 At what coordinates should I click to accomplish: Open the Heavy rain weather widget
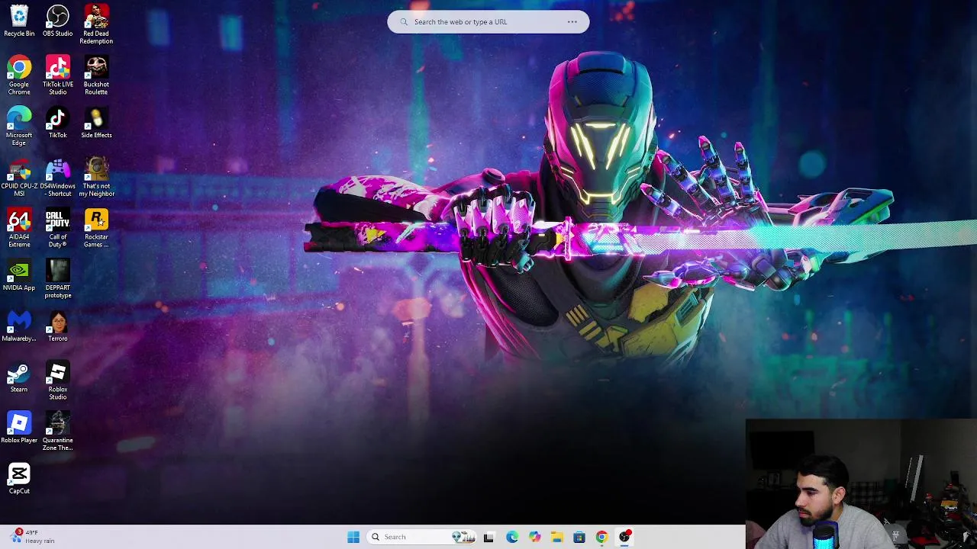coord(32,537)
